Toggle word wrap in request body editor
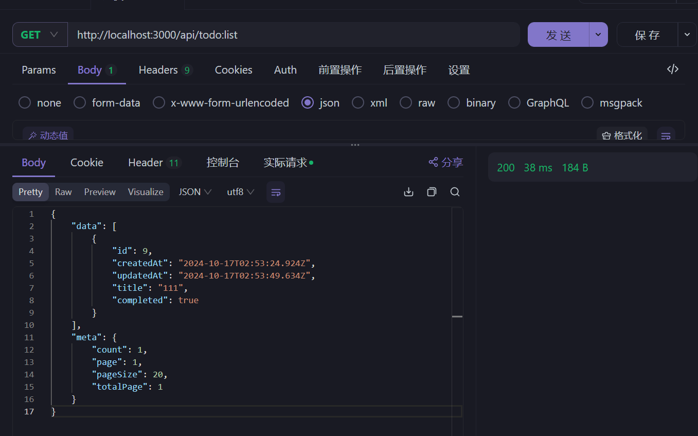Screen dimensions: 698x436 coord(666,135)
